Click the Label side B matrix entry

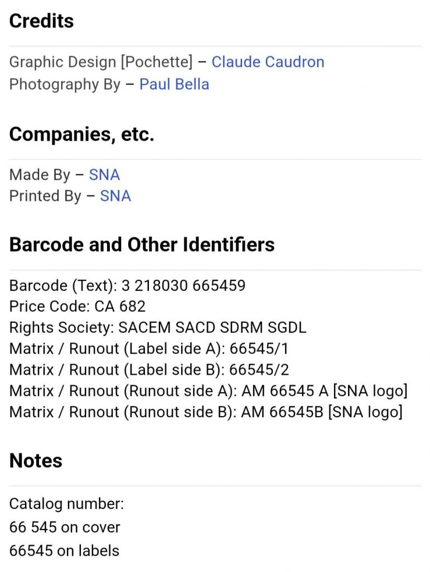tap(149, 370)
